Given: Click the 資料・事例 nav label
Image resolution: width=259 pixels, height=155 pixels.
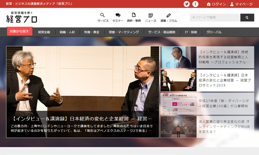Looking at the screenshot, I should coord(134,21).
